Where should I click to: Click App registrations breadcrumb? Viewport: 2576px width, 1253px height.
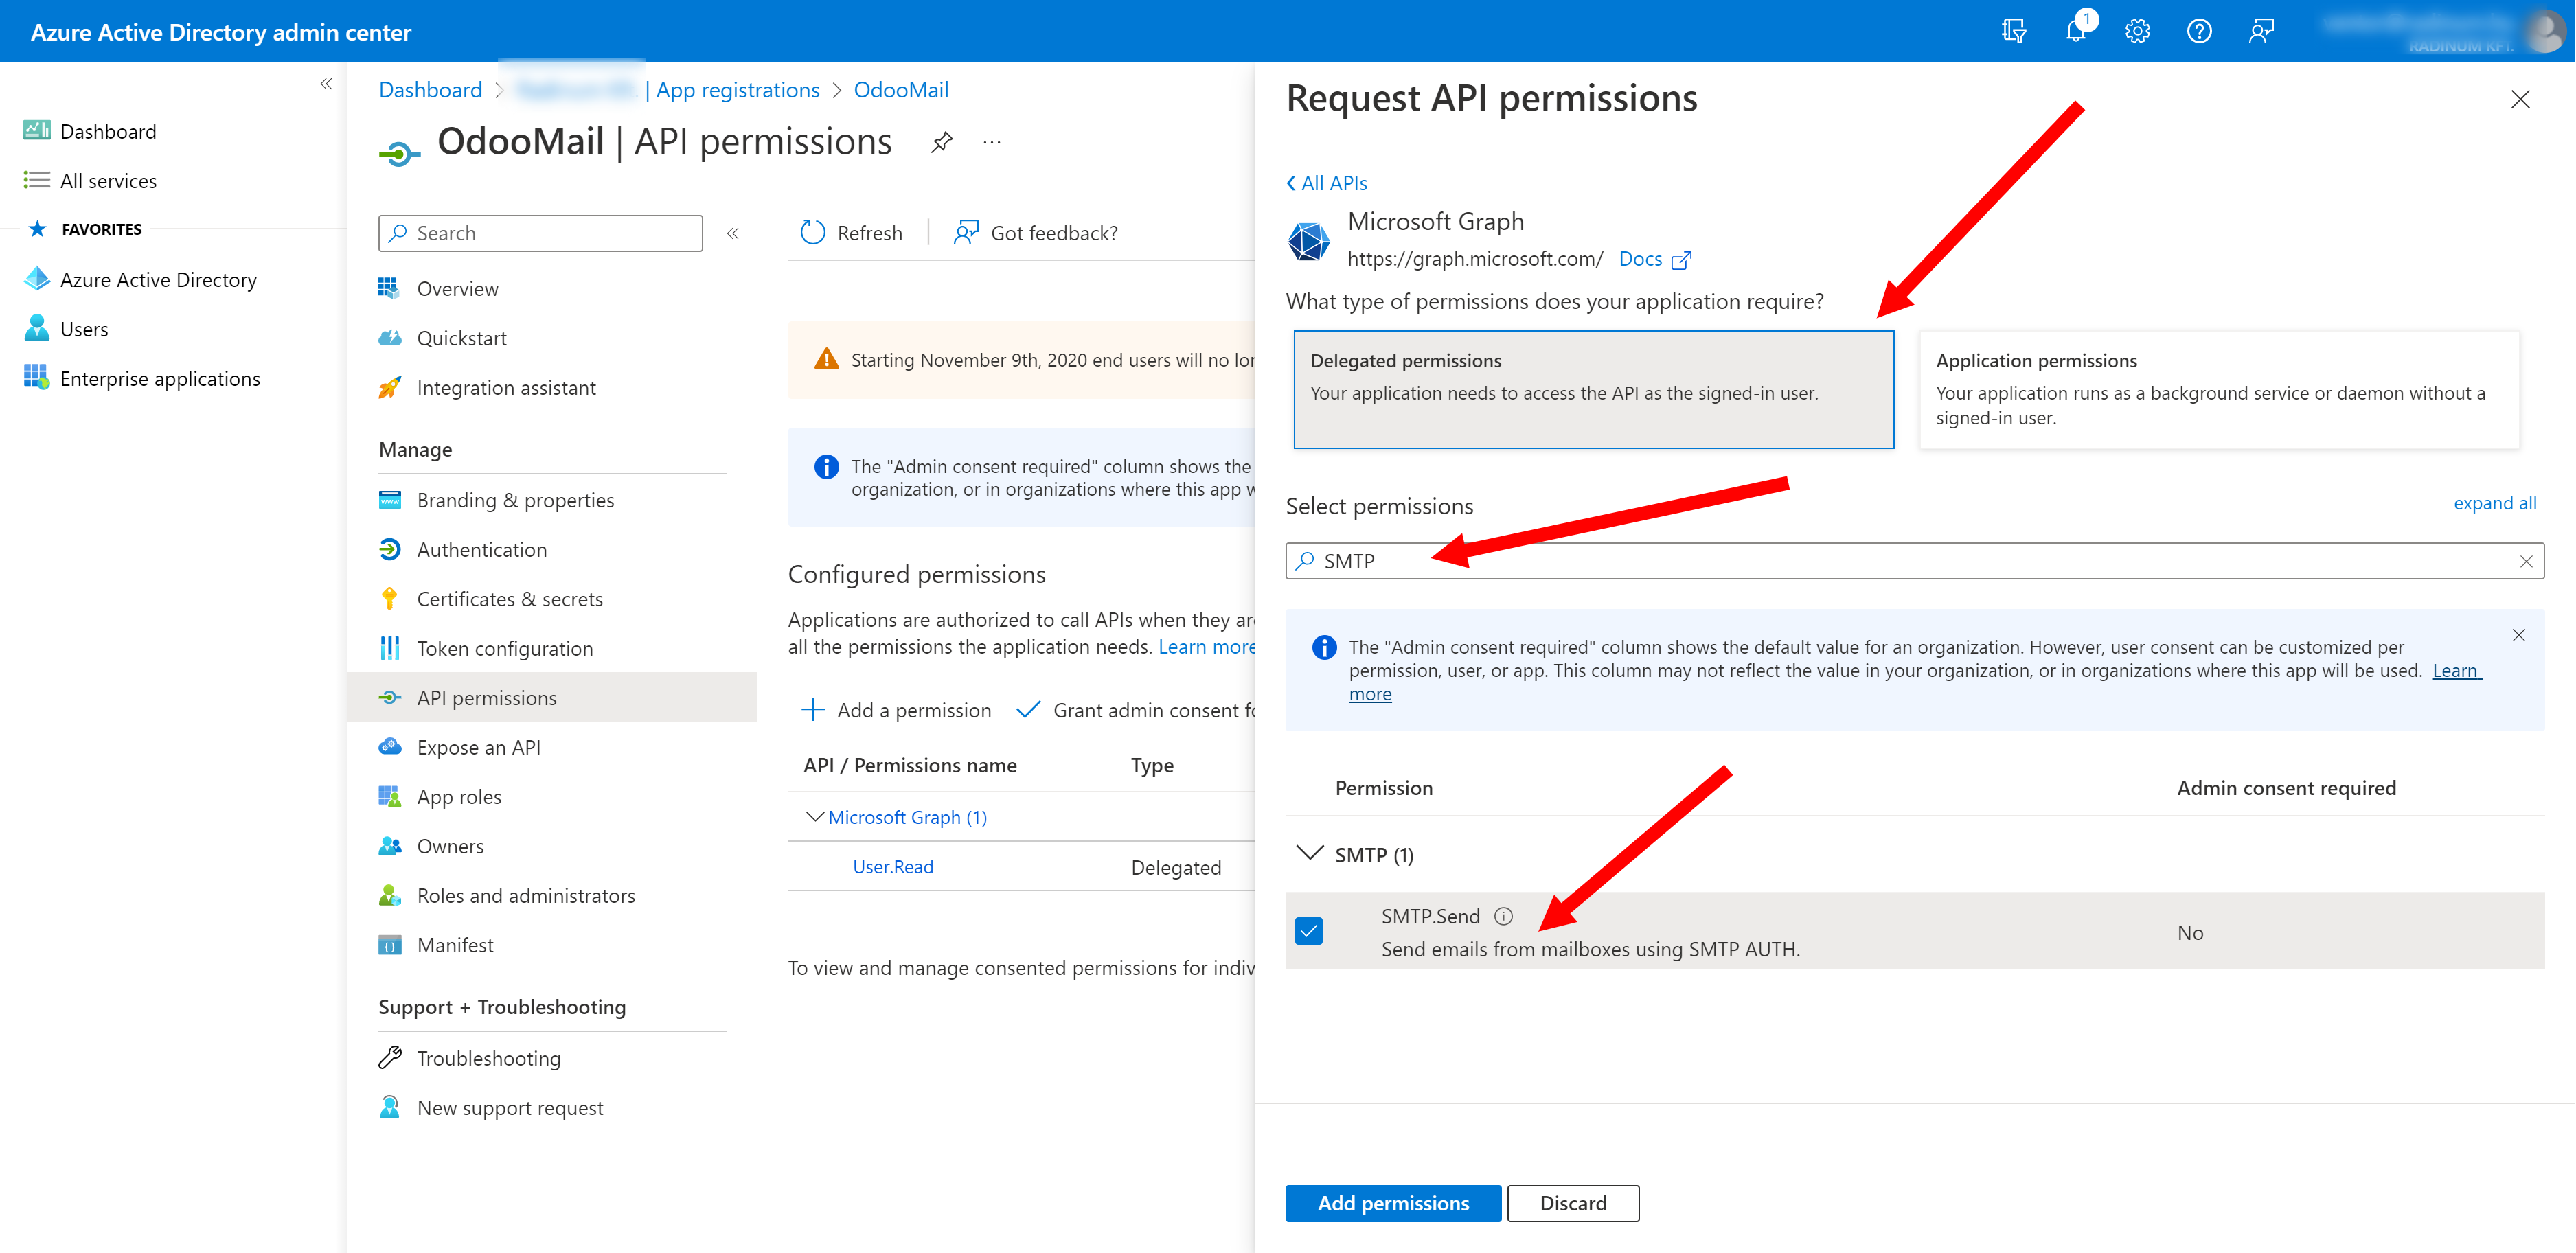click(x=738, y=90)
